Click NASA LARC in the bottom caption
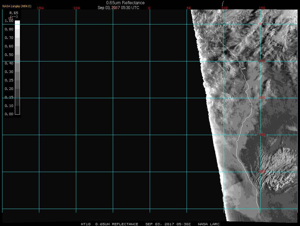 point(209,224)
